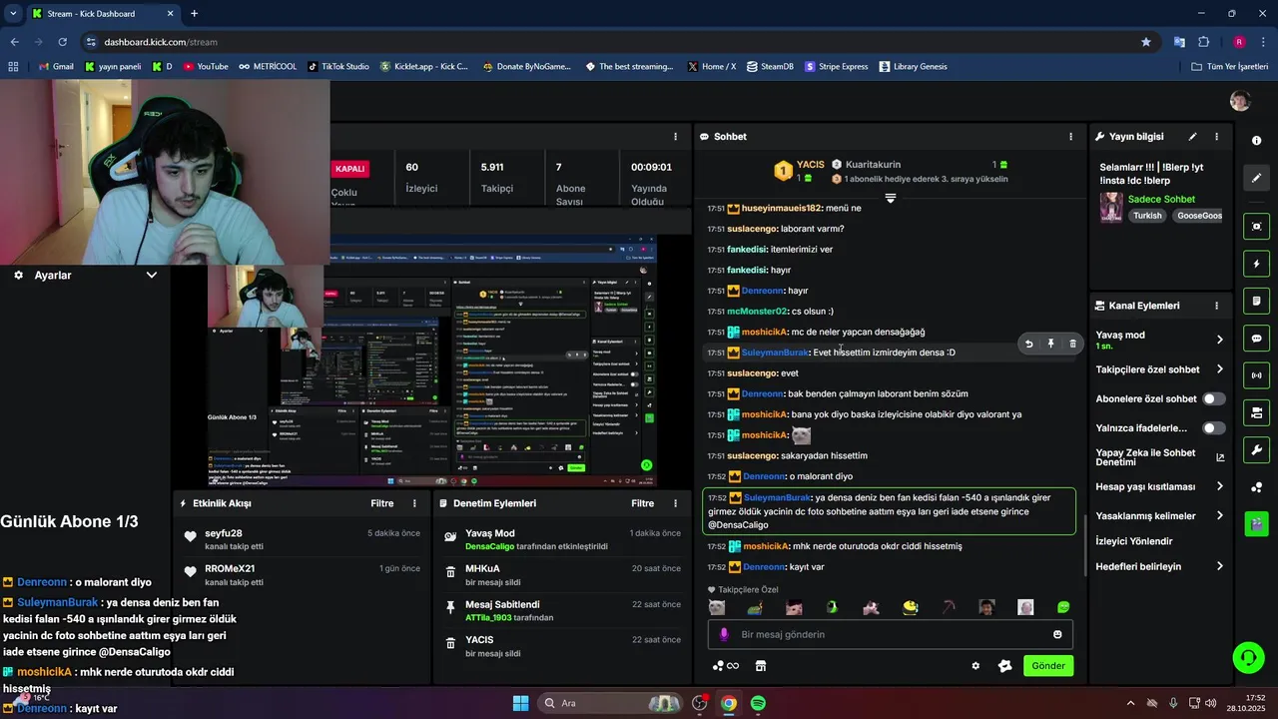Image resolution: width=1278 pixels, height=719 pixels.
Task: Show hidden system tray icons chevron
Action: point(1130,703)
